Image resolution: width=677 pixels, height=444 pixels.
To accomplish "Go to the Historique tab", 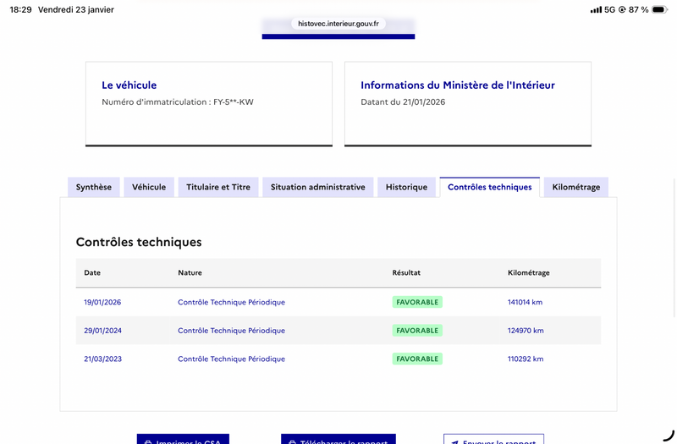I will tap(406, 187).
